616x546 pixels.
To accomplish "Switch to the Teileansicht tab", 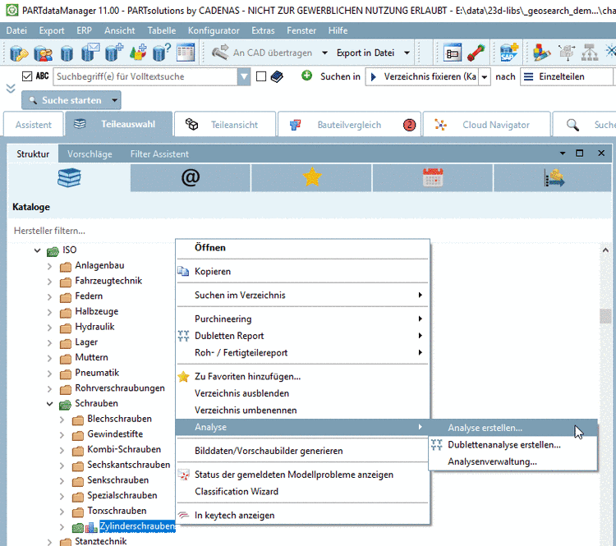I will [225, 125].
